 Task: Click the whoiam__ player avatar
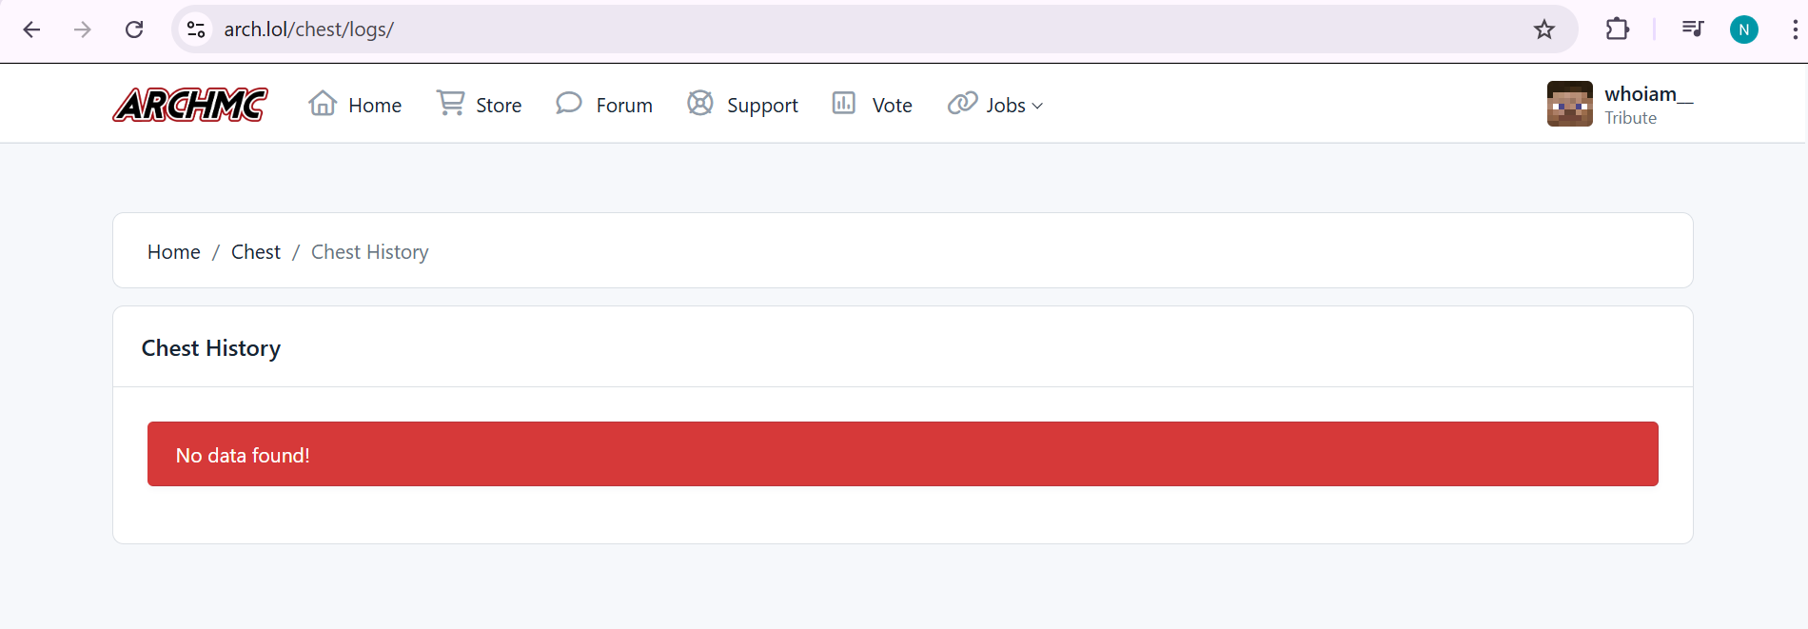pyautogui.click(x=1570, y=104)
